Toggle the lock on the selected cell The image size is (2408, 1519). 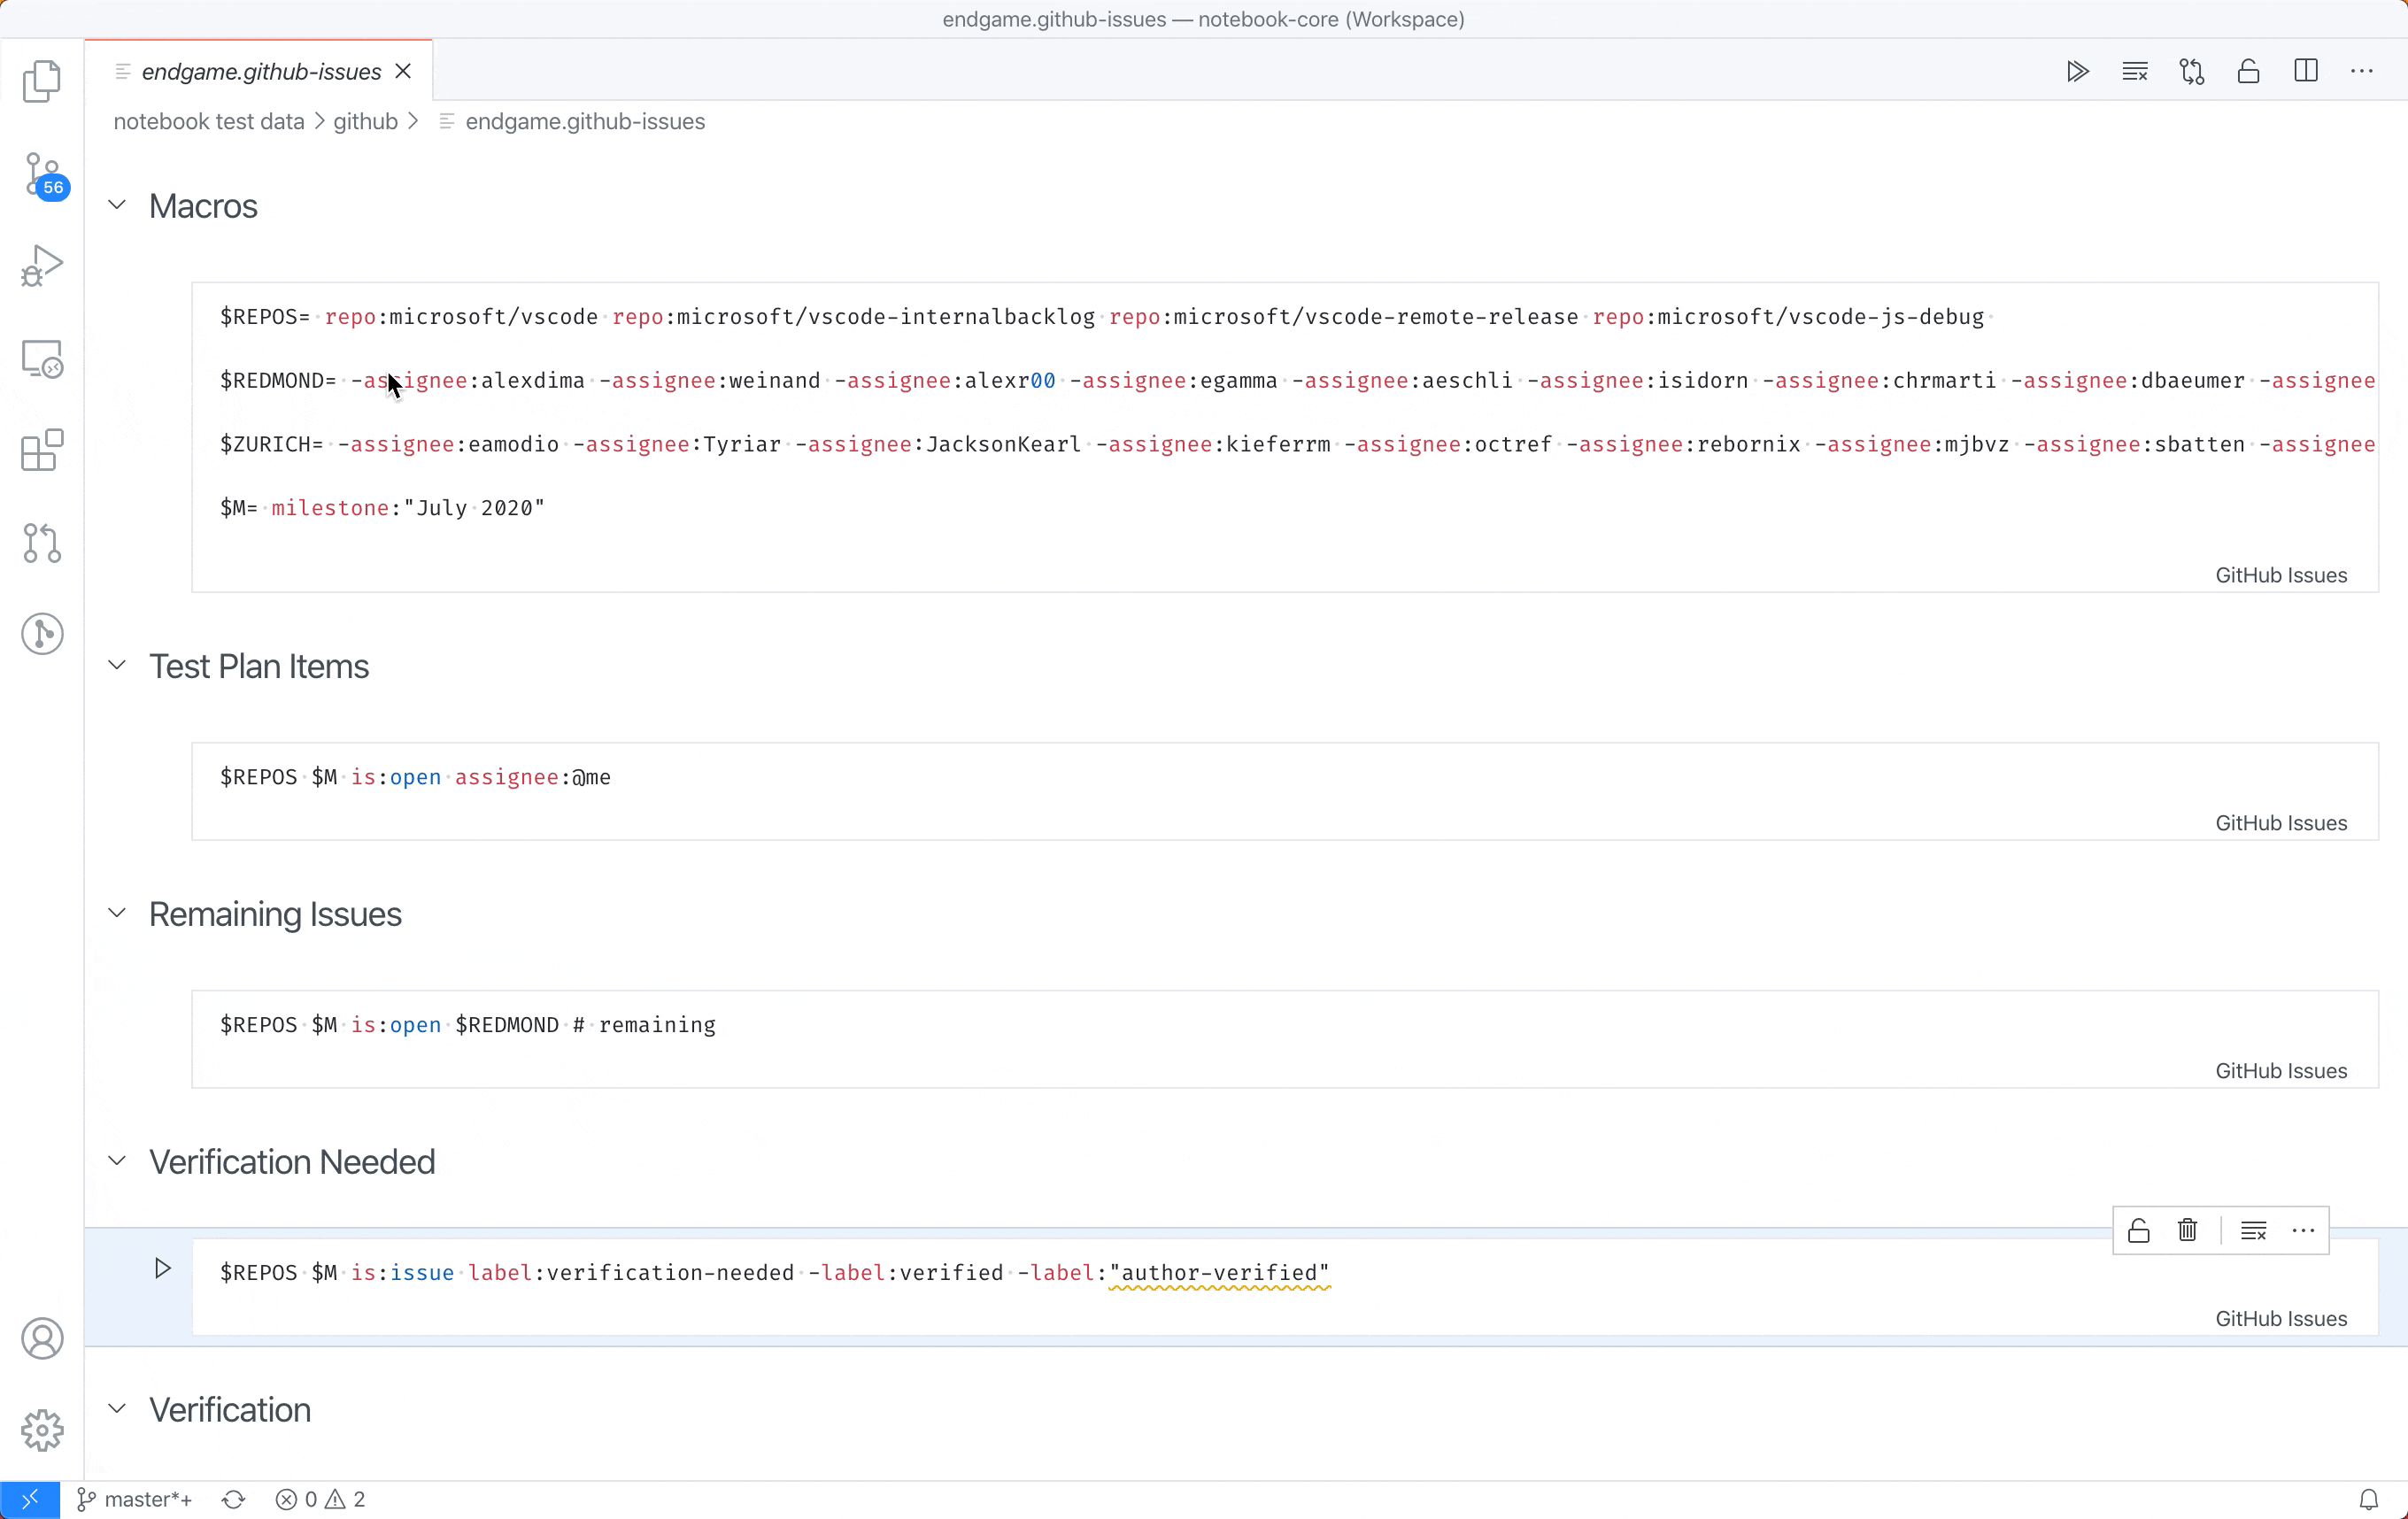(2138, 1230)
